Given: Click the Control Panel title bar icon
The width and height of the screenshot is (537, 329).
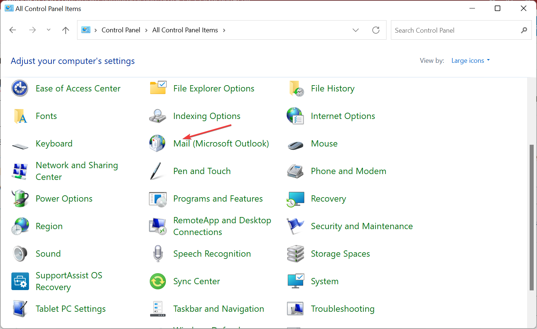Looking at the screenshot, I should pos(9,8).
